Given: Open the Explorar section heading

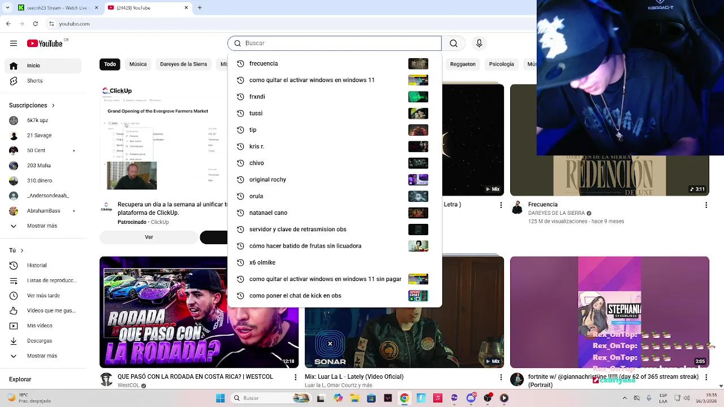Looking at the screenshot, I should (20, 379).
